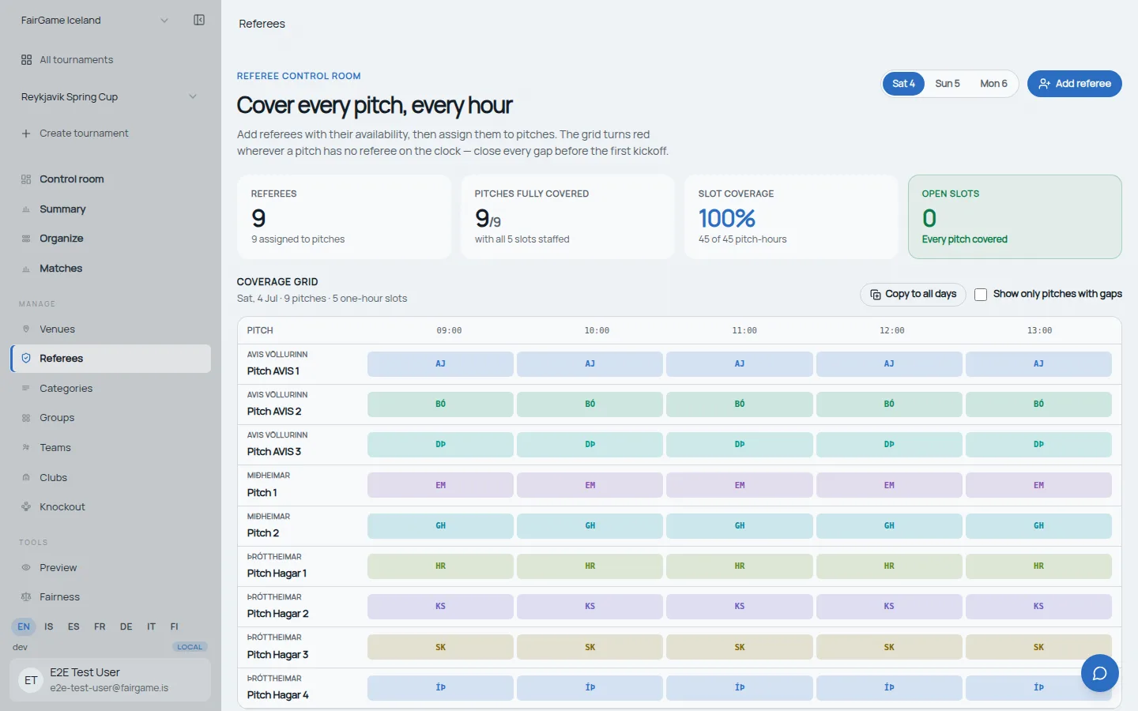Click the Knockout bracket icon

26,507
